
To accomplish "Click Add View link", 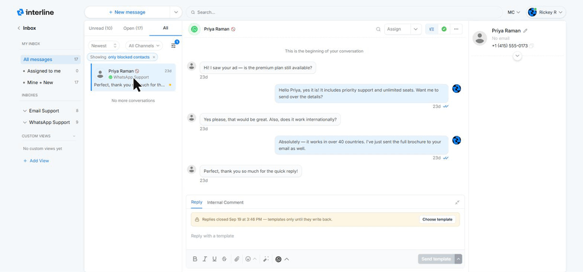I will (36, 161).
